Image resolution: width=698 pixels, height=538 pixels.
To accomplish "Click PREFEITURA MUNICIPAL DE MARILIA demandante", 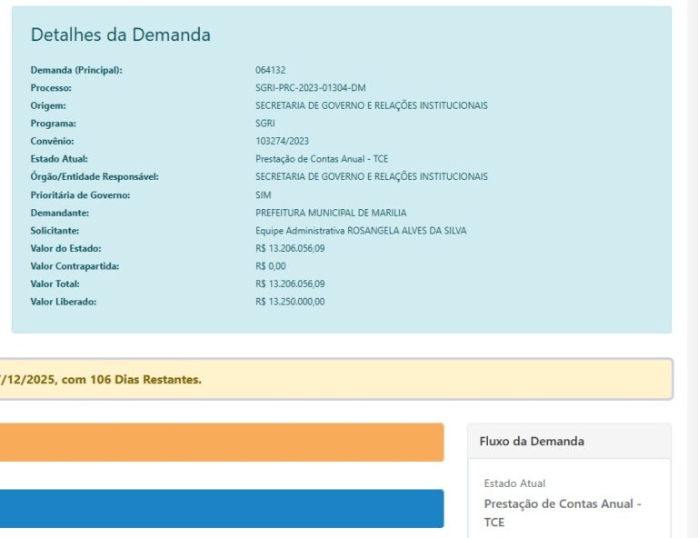I will pos(331,213).
